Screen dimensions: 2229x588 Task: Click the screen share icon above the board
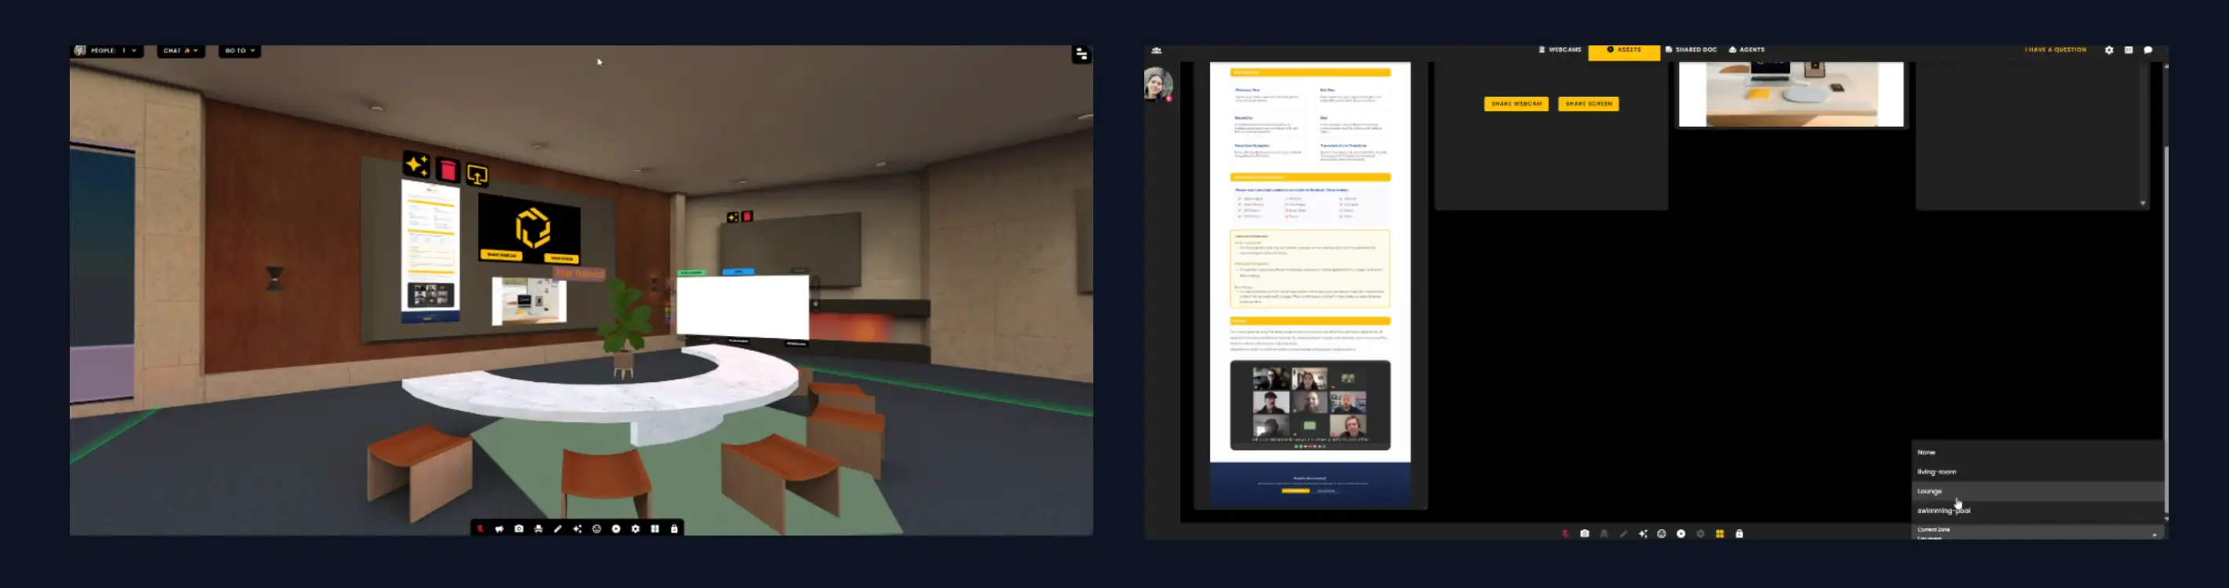(x=477, y=175)
